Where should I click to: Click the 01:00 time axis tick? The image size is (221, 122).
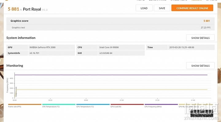(x=122, y=100)
